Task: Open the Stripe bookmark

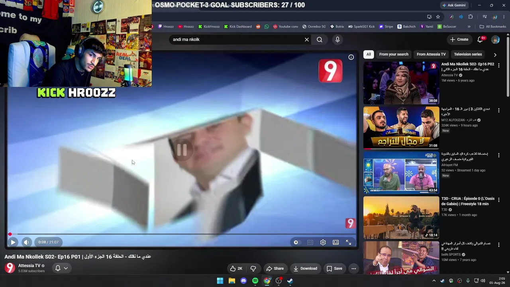Action: [386, 27]
